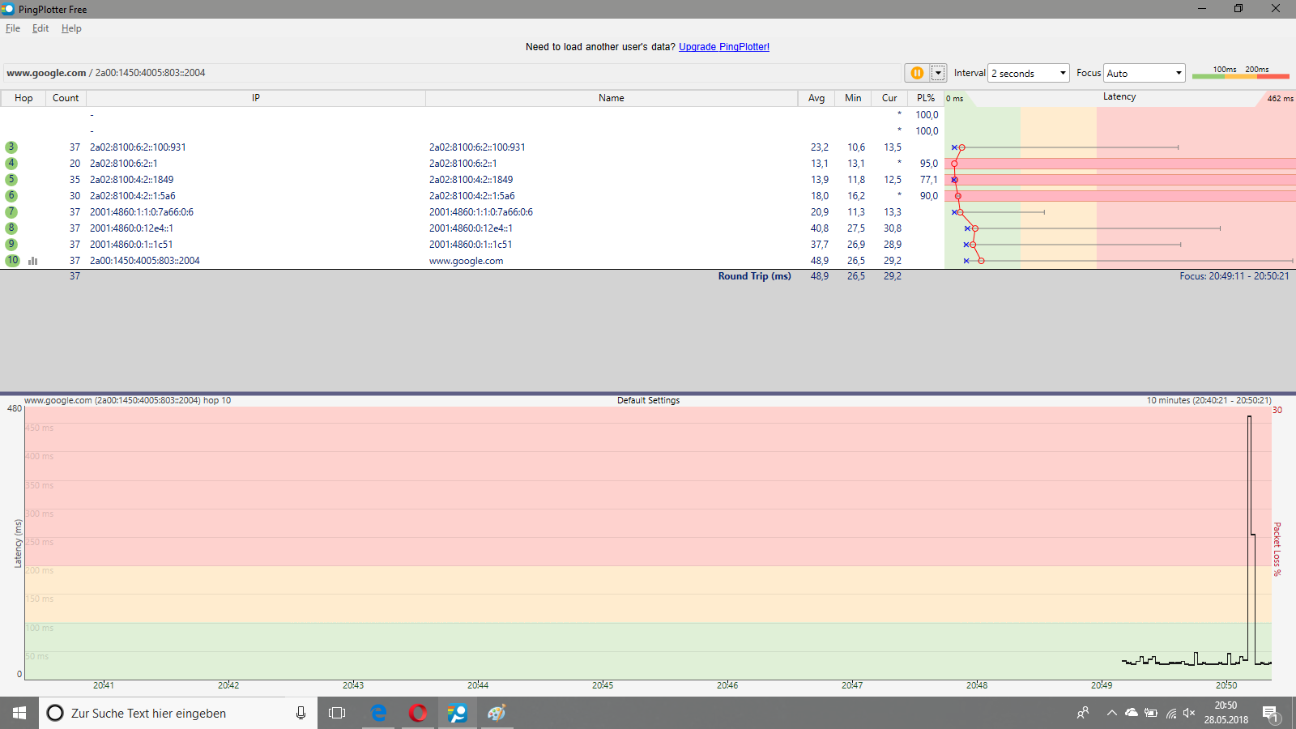Click the Min column header
Image resolution: width=1296 pixels, height=729 pixels.
point(853,98)
